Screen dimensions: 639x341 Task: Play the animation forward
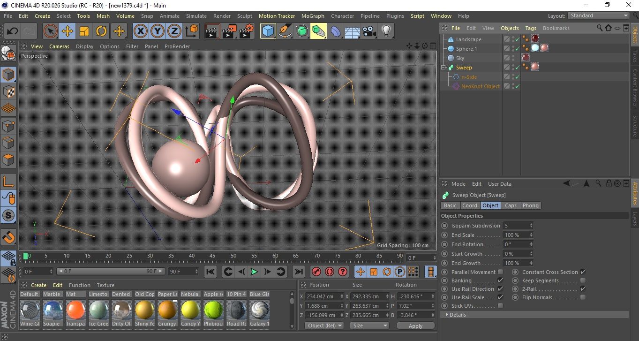(x=254, y=272)
